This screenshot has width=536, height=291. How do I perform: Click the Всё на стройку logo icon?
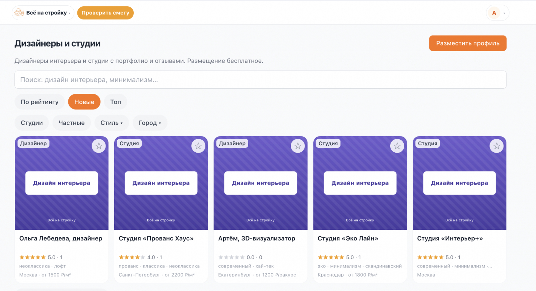click(x=19, y=13)
